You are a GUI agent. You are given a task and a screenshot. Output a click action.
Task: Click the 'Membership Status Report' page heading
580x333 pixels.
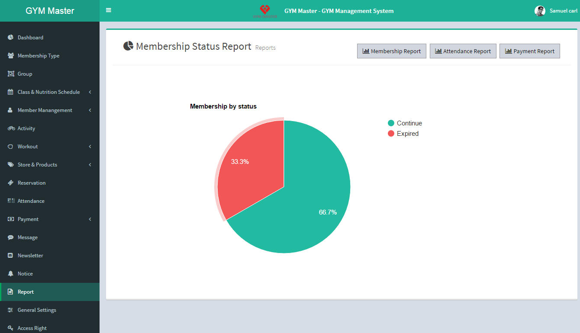point(193,46)
